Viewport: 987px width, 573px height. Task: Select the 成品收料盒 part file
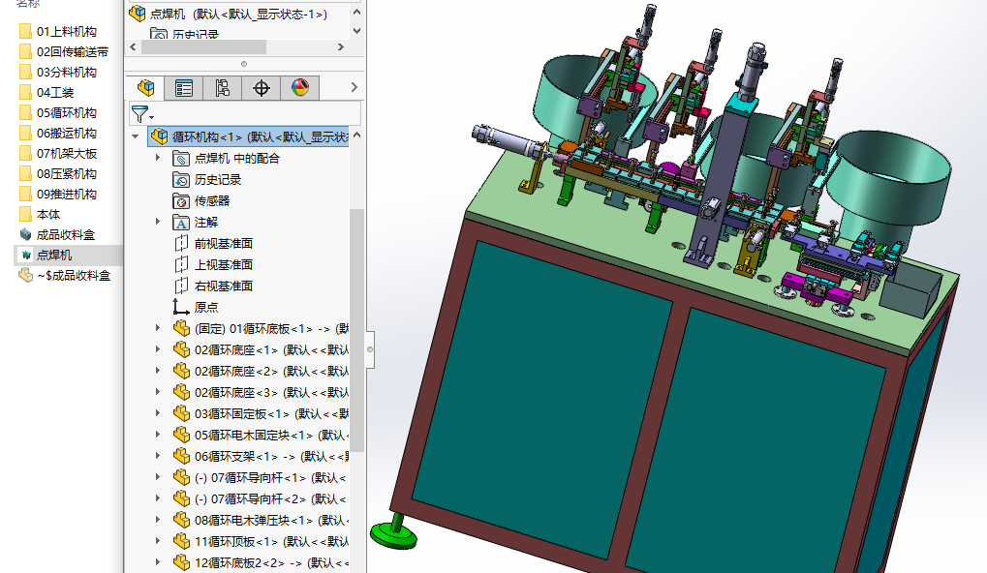[57, 234]
